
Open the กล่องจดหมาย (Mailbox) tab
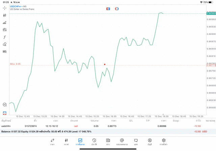click(x=122, y=142)
